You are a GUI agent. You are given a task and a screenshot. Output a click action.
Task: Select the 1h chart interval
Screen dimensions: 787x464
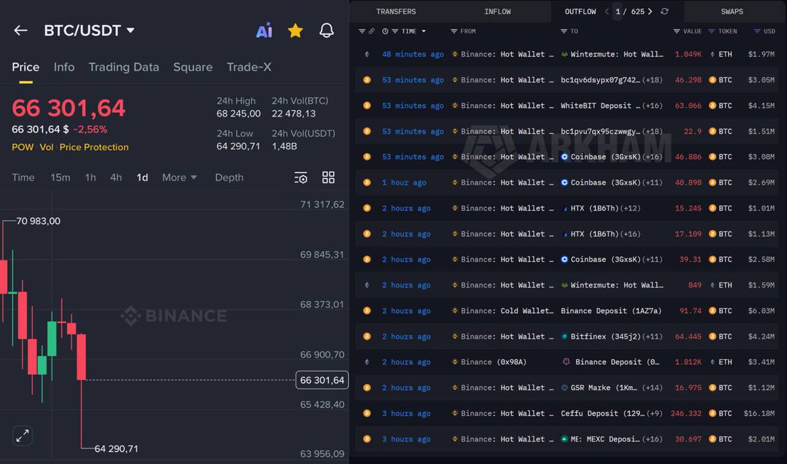click(x=91, y=178)
